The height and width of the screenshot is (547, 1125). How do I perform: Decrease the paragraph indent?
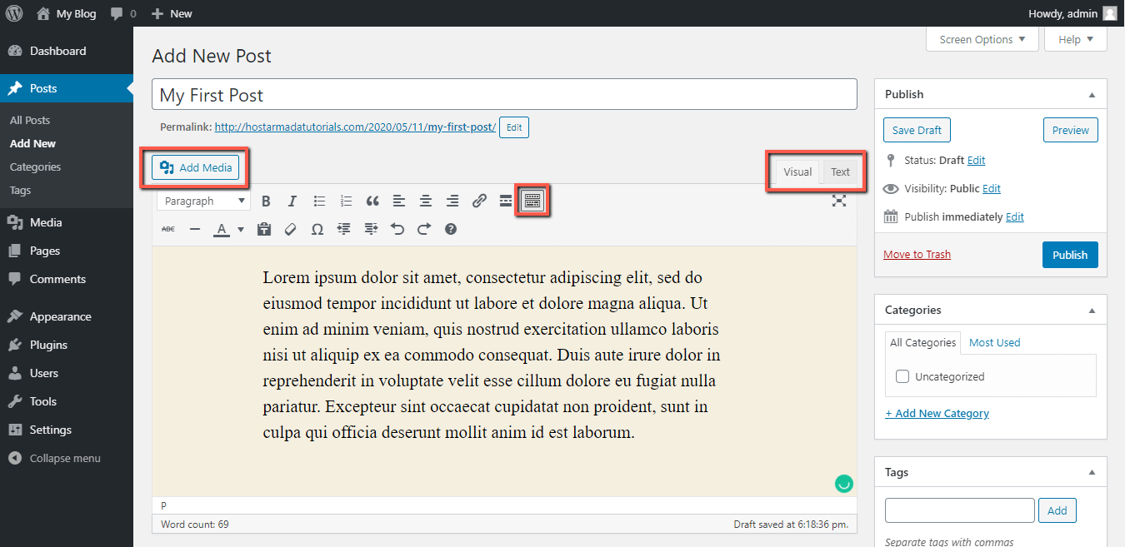coord(344,229)
